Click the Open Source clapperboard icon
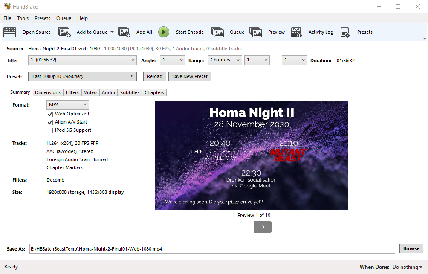This screenshot has width=428, height=274. [10, 32]
